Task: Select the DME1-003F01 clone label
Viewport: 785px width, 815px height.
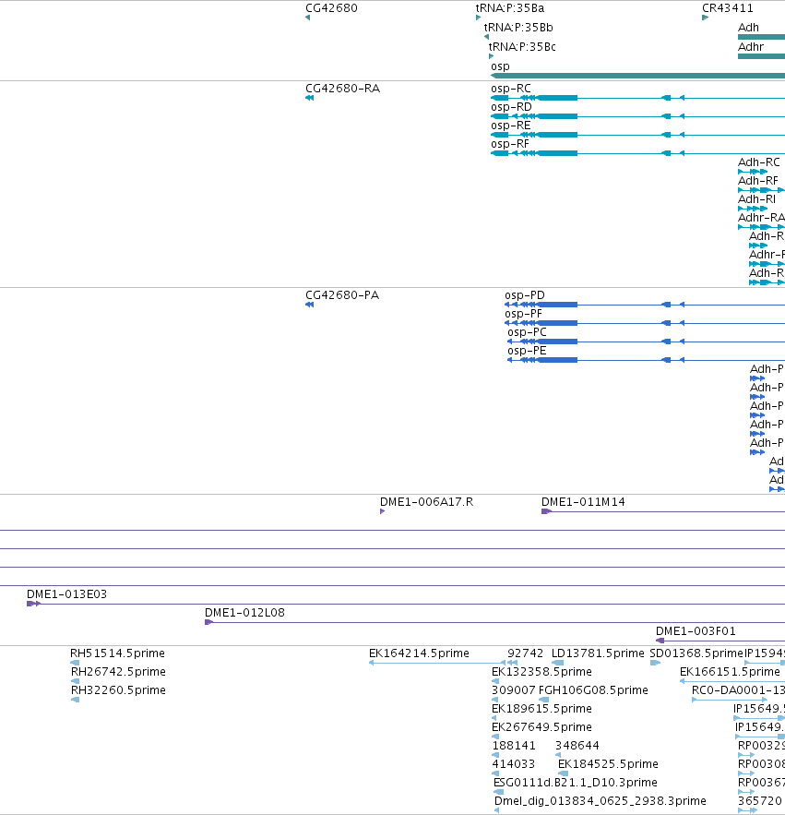Action: click(696, 631)
